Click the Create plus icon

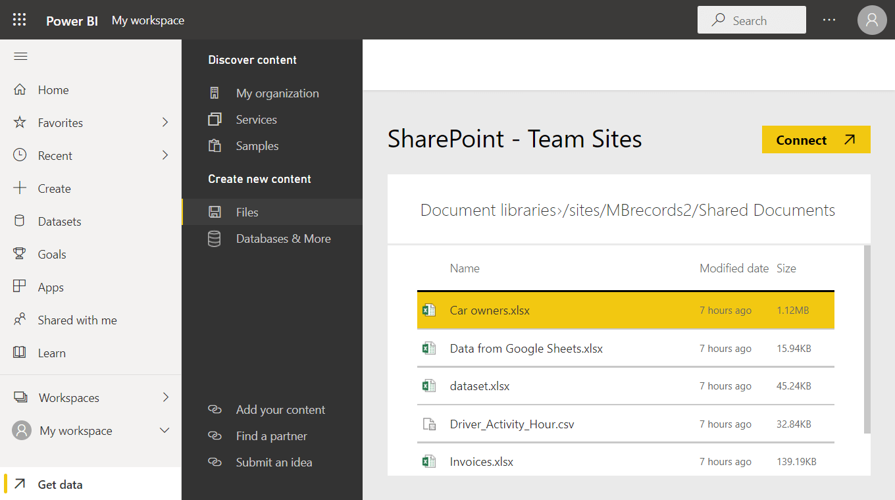tap(20, 188)
